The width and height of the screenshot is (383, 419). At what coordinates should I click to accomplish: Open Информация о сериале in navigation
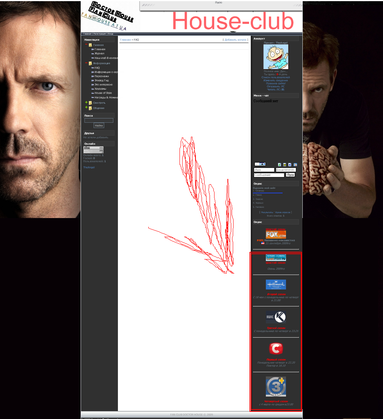click(x=106, y=72)
